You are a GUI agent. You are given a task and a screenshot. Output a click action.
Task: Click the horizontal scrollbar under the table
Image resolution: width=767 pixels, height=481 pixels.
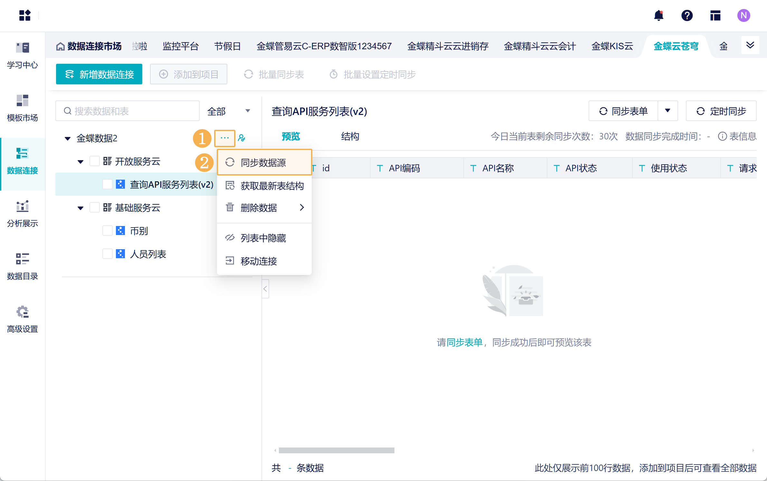(336, 450)
